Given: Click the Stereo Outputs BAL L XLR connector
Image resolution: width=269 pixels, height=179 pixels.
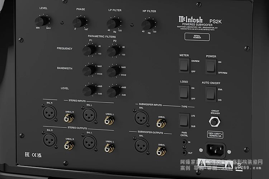Looking at the screenshot, I should click(89, 141).
